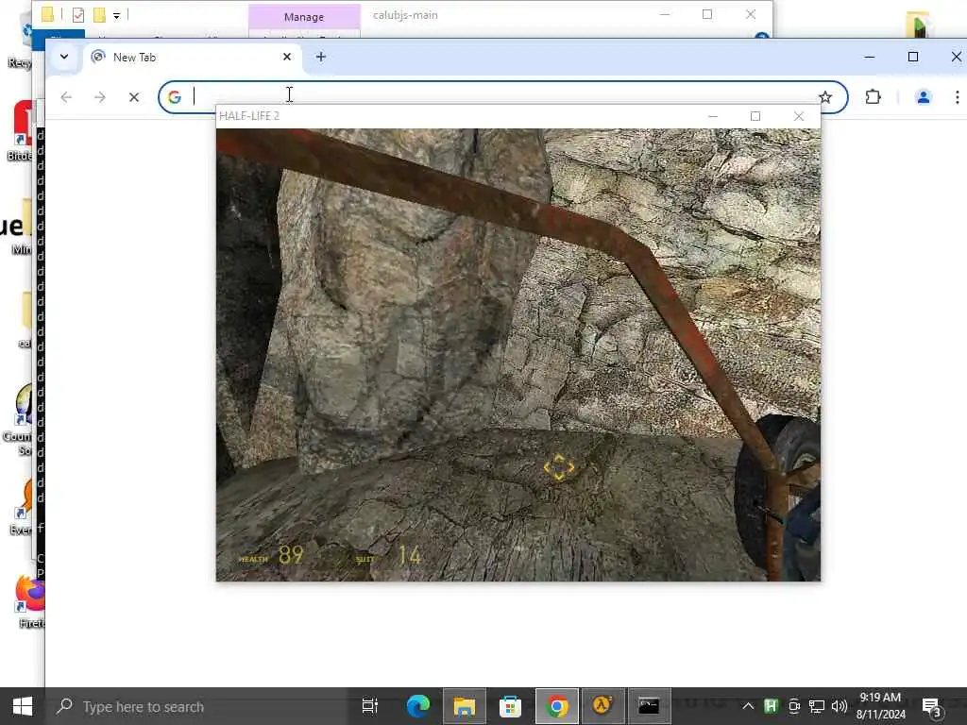Screen dimensions: 967x725
Task: Switch to Half-Life 2 taskbar icon
Action: point(602,706)
